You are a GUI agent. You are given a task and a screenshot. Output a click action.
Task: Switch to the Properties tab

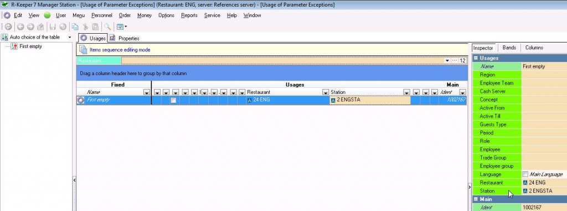click(x=124, y=38)
